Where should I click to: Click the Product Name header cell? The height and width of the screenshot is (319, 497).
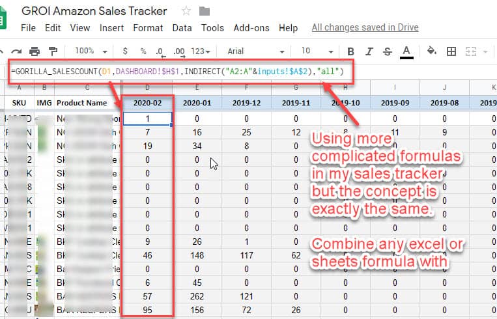tap(88, 103)
